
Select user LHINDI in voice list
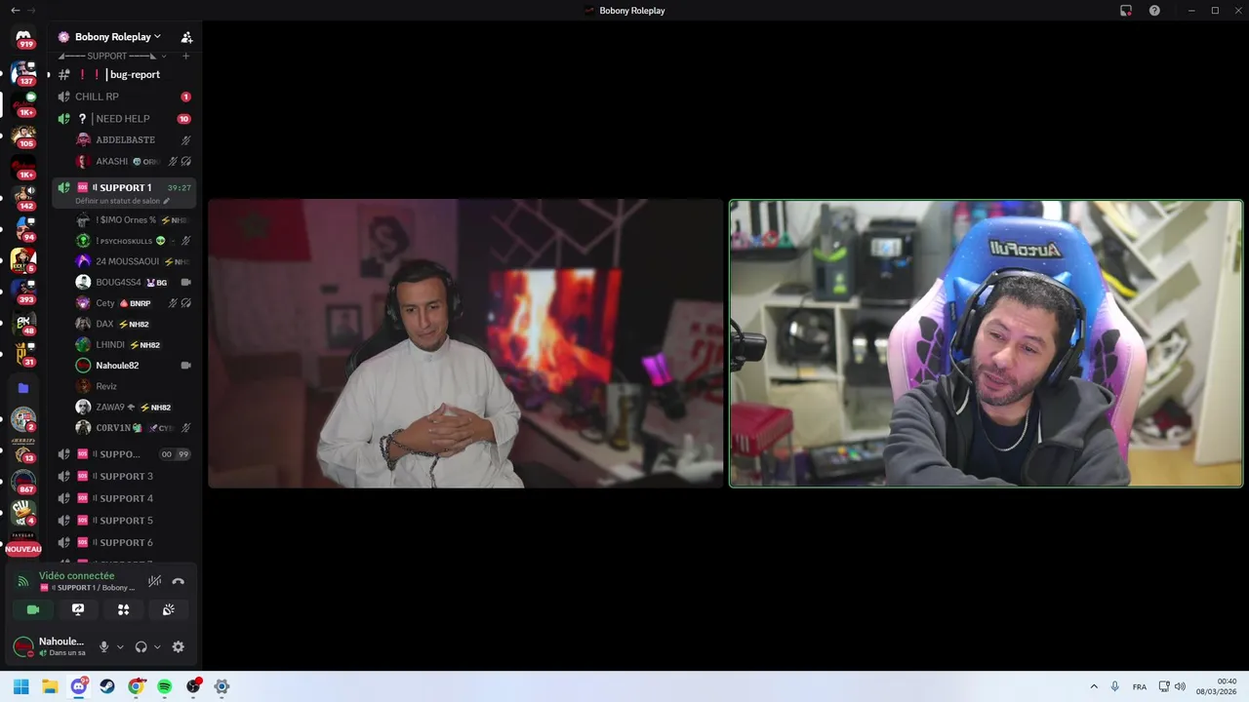point(135,345)
